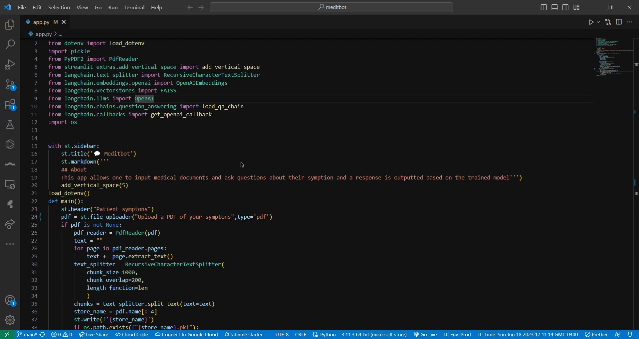Open the Run menu

click(113, 7)
